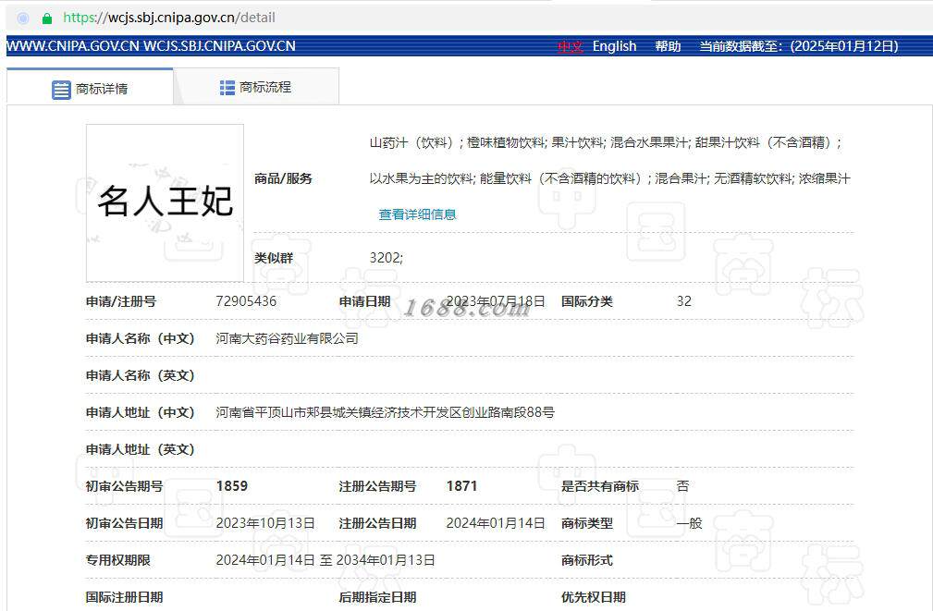Click the 国际注册日期 label
Image resolution: width=933 pixels, height=611 pixels.
coord(124,597)
